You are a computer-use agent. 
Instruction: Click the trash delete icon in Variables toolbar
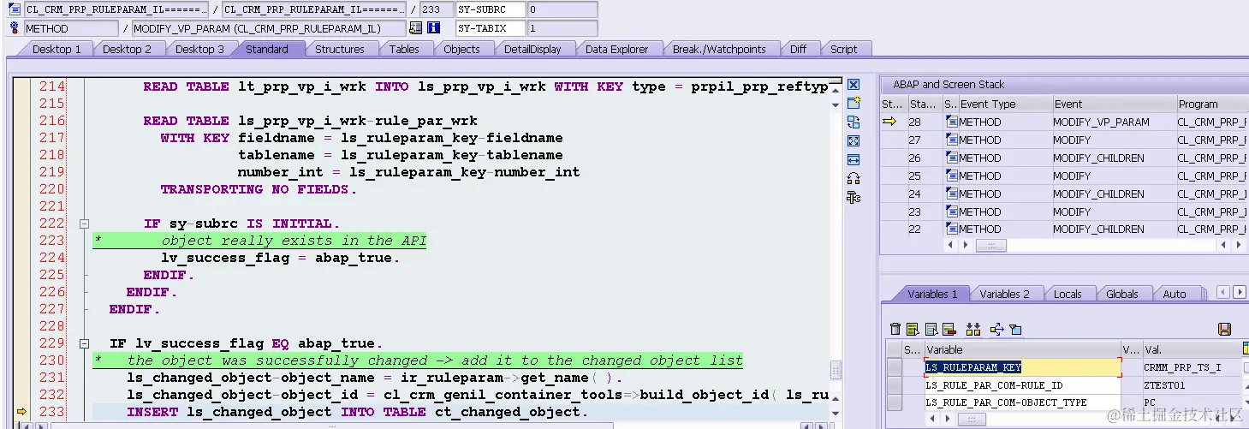[x=895, y=330]
